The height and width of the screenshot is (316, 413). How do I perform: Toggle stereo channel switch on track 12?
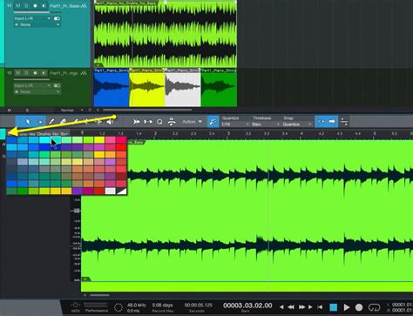57,85
